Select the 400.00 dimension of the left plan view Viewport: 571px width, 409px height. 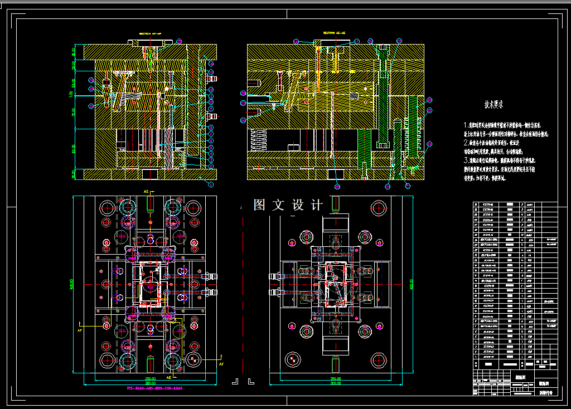point(71,284)
